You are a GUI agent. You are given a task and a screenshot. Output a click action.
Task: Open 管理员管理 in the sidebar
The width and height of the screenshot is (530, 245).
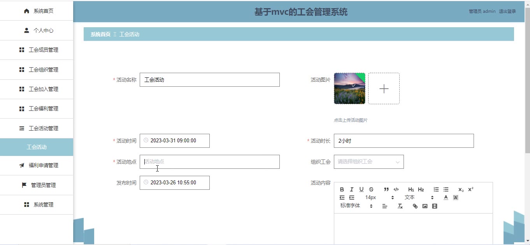coord(37,185)
